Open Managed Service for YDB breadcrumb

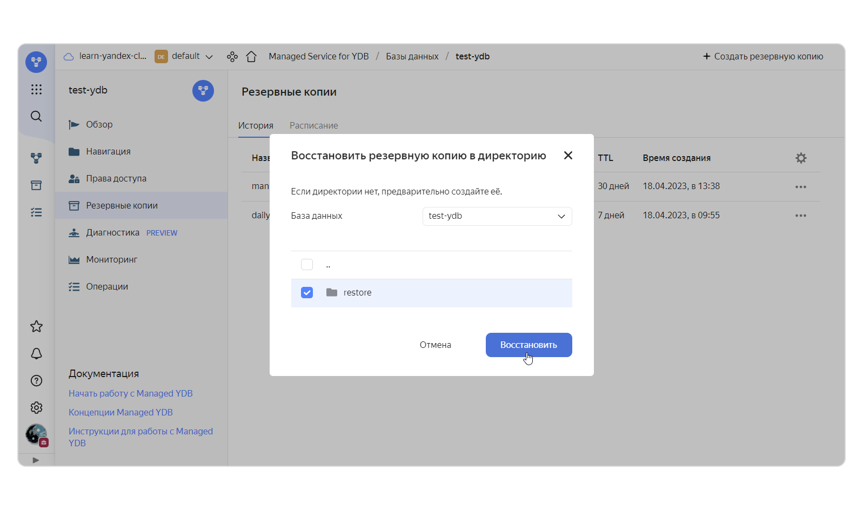319,56
